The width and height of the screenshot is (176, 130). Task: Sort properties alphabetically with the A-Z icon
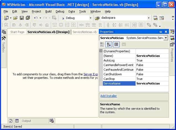pos(109,45)
